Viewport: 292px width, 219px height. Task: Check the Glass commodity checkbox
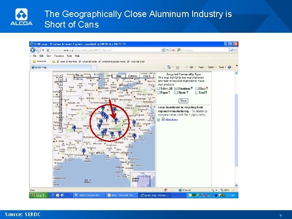pos(197,89)
